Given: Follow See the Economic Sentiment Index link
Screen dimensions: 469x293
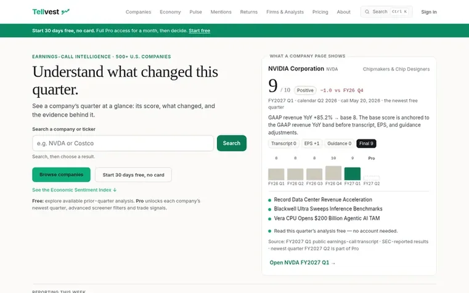Looking at the screenshot, I should click(75, 190).
